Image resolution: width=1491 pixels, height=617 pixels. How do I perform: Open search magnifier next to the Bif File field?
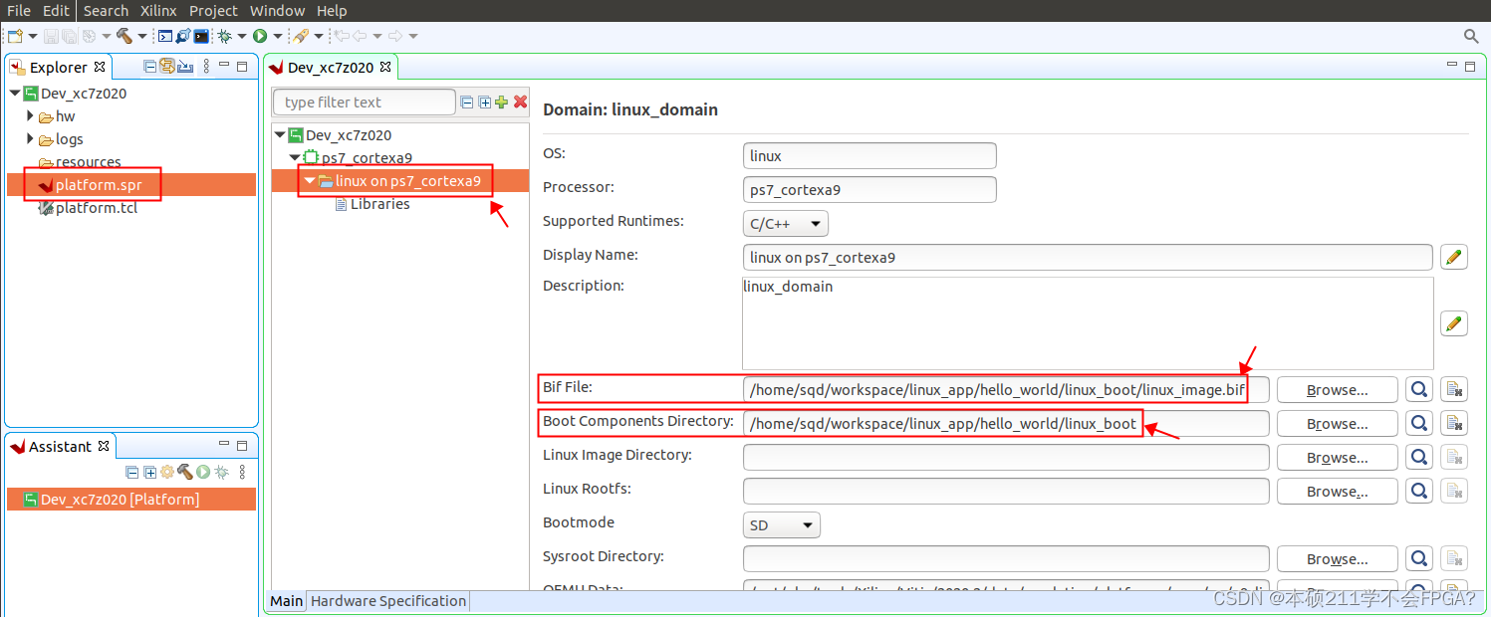(1418, 389)
